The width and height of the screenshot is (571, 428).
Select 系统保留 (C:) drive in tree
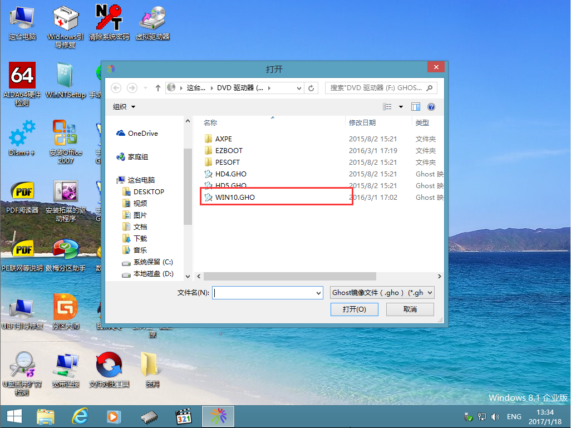pyautogui.click(x=147, y=262)
